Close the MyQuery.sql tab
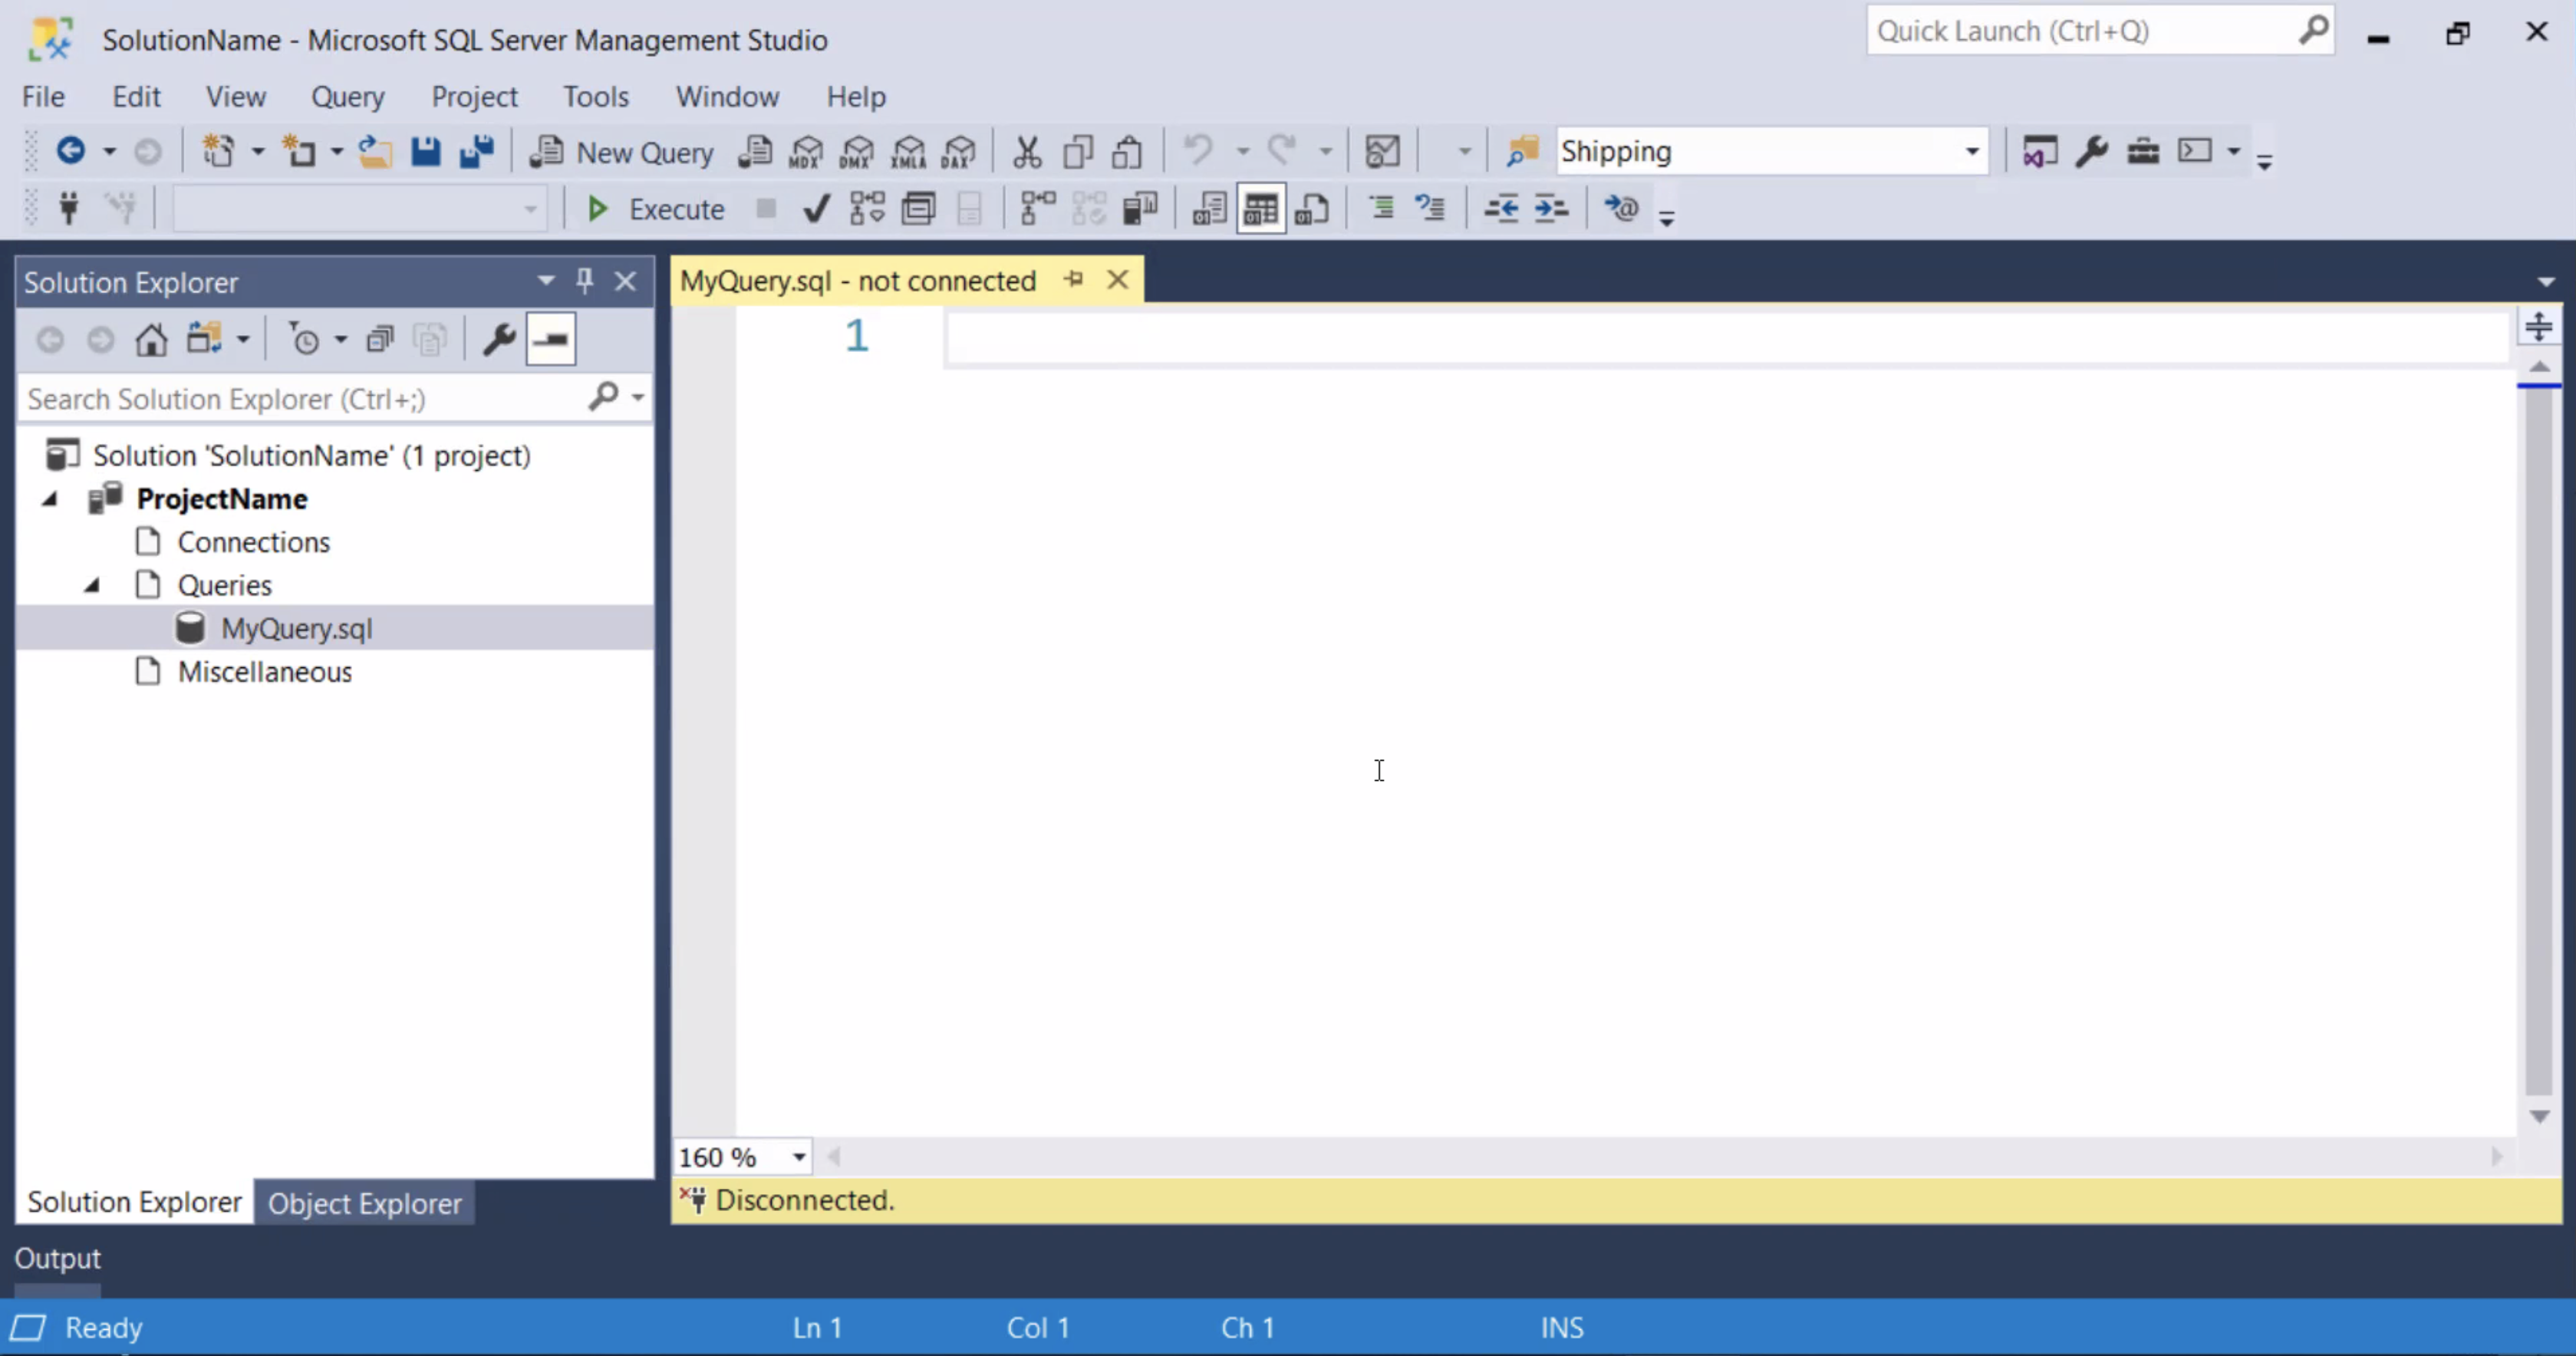Viewport: 2576px width, 1356px height. [x=1118, y=279]
